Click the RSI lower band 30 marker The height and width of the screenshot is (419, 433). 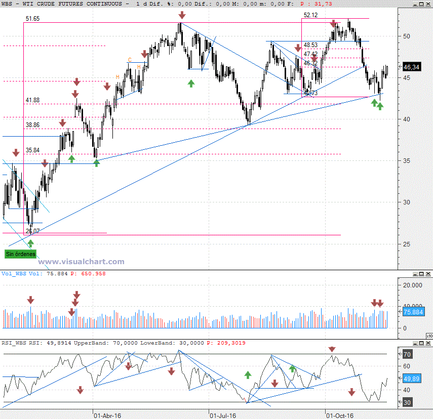click(x=407, y=402)
